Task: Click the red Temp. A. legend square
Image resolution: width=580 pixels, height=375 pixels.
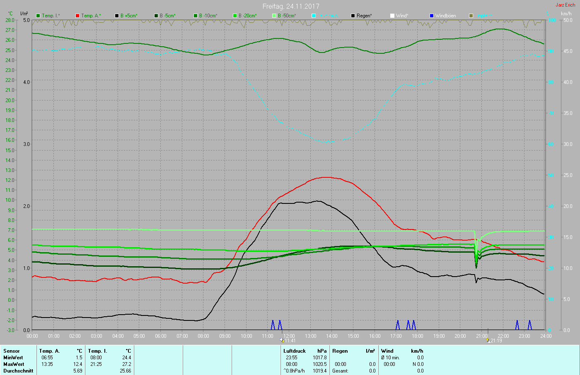Action: tap(77, 16)
